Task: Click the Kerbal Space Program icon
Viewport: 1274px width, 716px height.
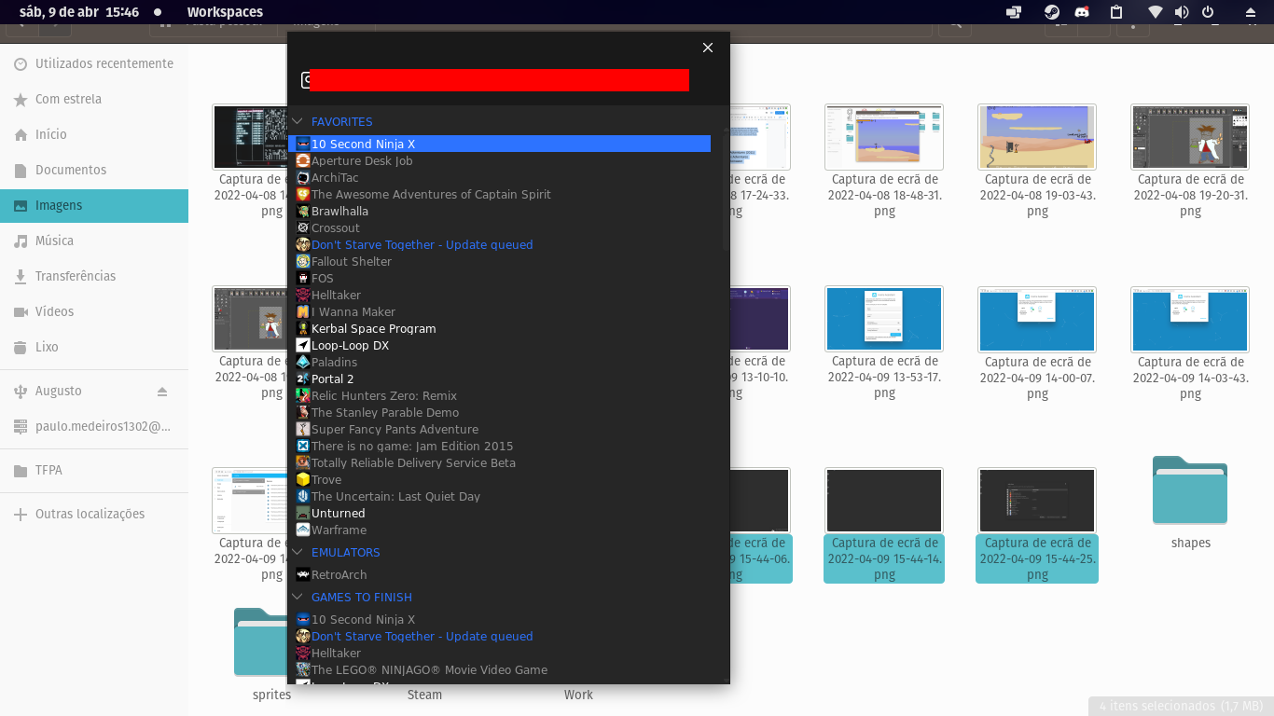Action: coord(303,328)
